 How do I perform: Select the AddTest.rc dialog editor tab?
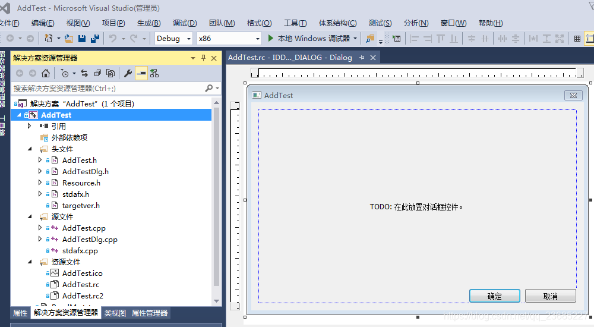click(x=290, y=57)
